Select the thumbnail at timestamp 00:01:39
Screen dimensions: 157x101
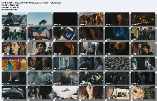(14, 19)
